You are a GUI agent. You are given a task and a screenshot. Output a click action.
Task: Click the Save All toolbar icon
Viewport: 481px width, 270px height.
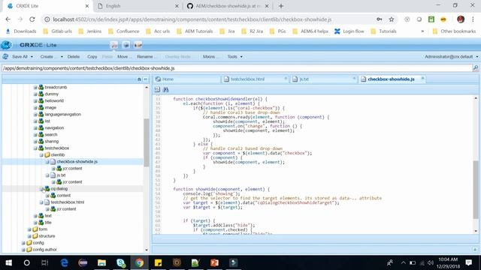(5, 57)
